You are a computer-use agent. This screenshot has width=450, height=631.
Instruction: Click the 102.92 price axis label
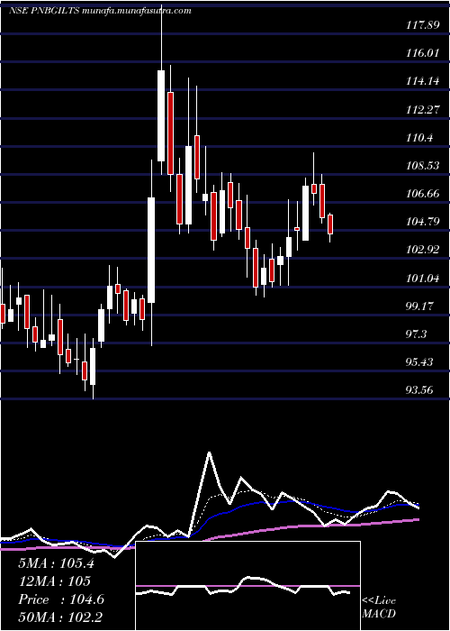(422, 250)
